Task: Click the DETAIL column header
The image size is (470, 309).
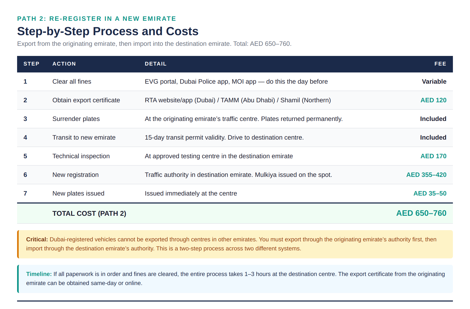Action: point(156,64)
